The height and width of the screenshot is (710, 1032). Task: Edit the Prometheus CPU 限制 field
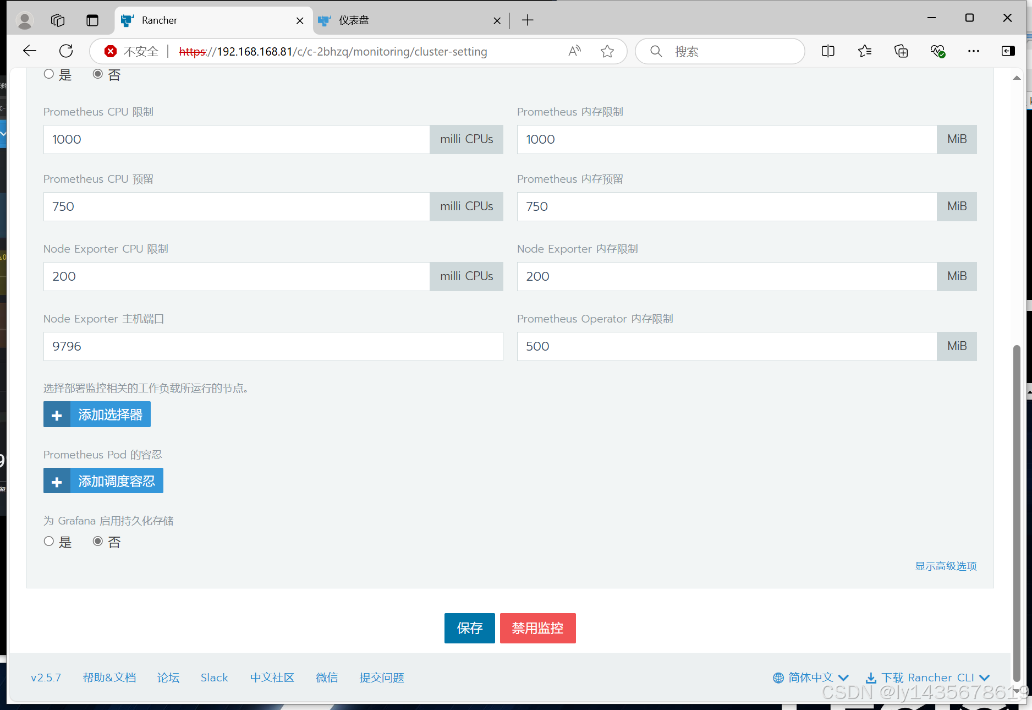[x=237, y=139]
